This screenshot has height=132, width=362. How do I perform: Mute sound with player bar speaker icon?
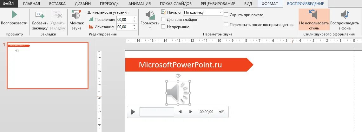(x=221, y=112)
